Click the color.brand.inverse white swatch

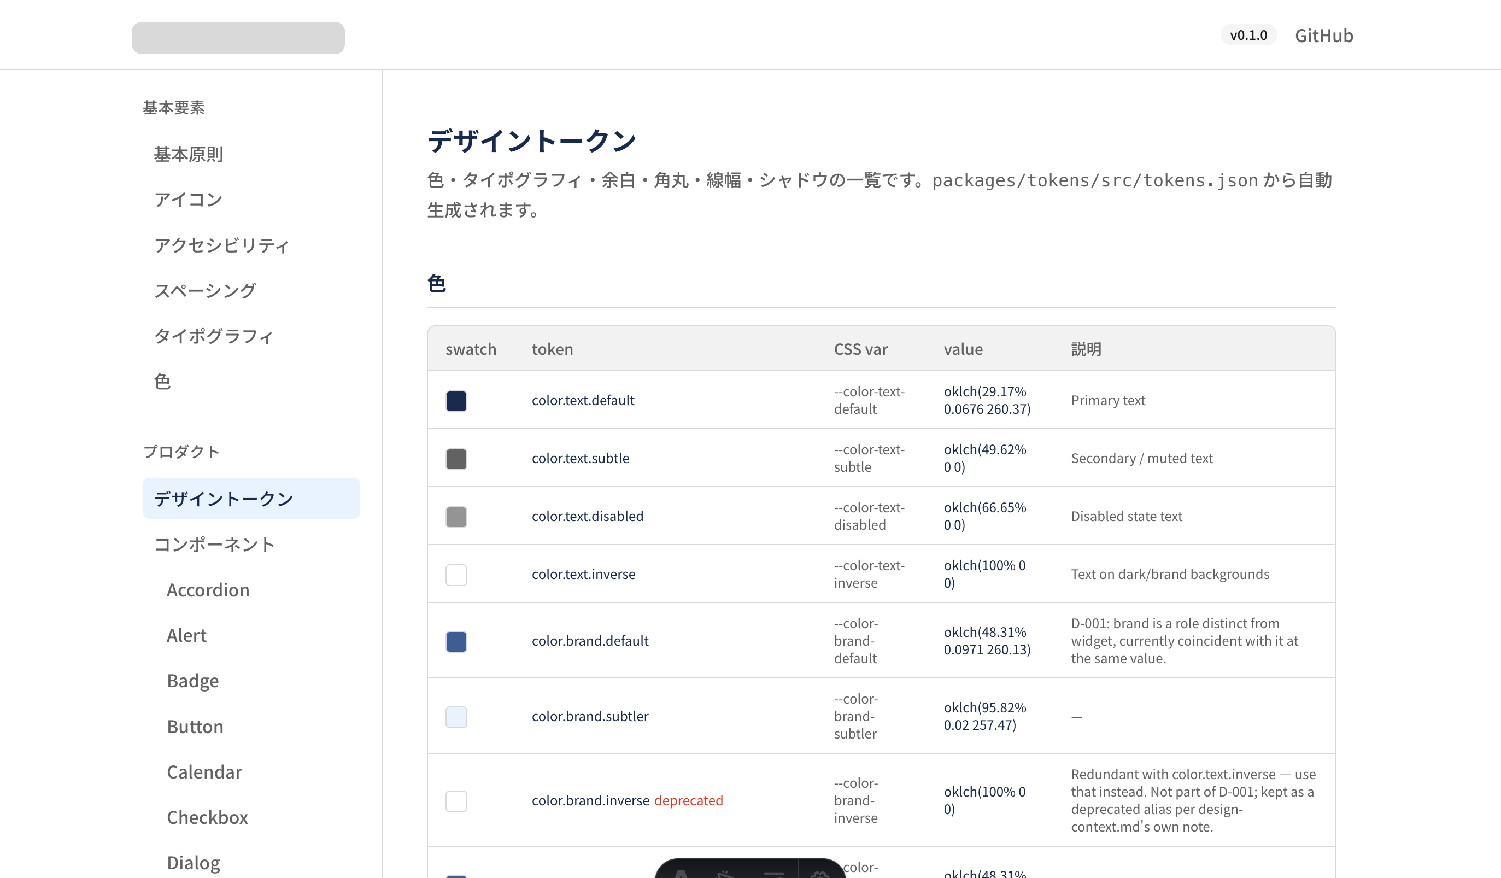pos(456,800)
